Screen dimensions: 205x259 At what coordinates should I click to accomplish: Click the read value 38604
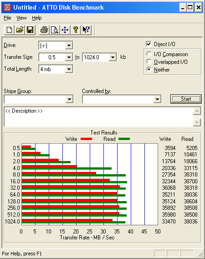[190, 202]
